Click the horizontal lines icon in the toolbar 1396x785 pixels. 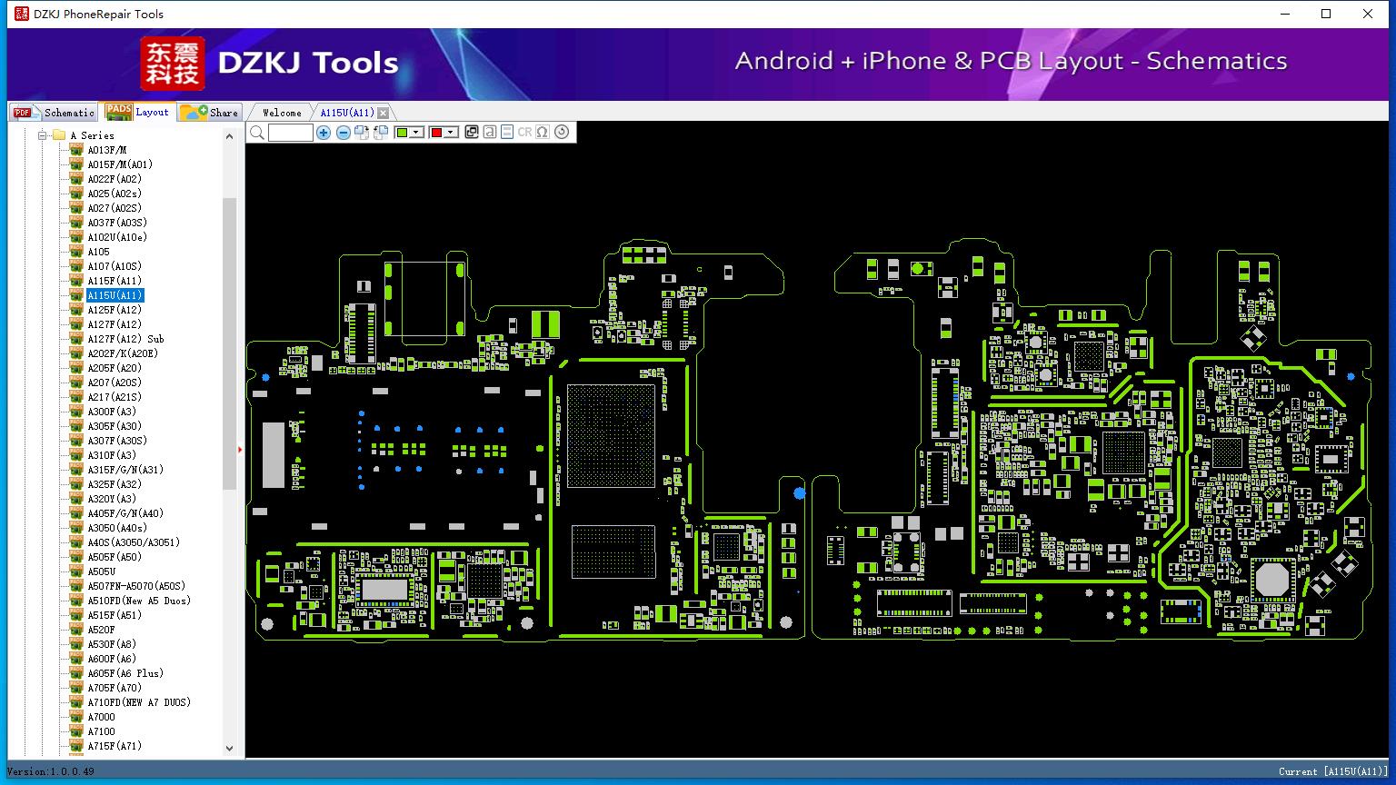507,132
